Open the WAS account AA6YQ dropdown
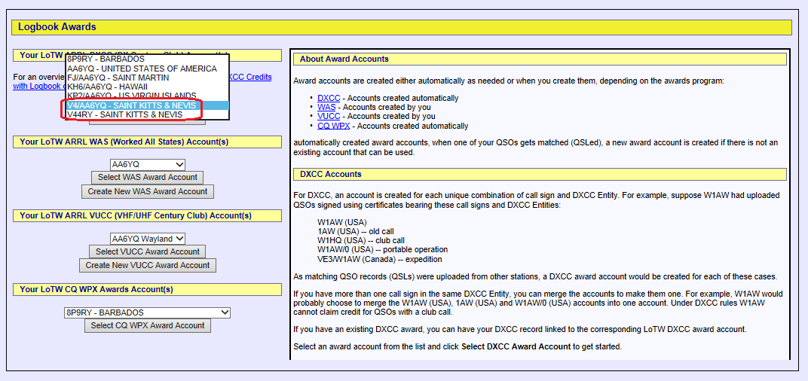808x381 pixels. pos(147,164)
